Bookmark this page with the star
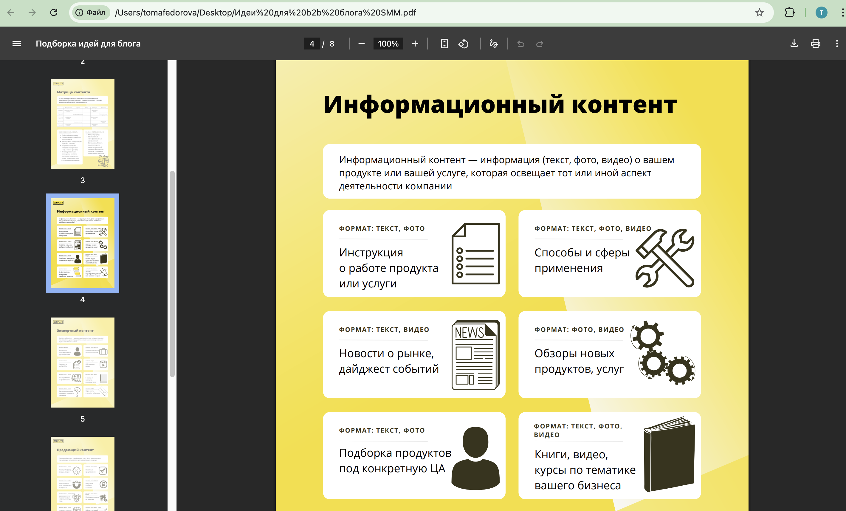Image resolution: width=846 pixels, height=511 pixels. click(760, 13)
